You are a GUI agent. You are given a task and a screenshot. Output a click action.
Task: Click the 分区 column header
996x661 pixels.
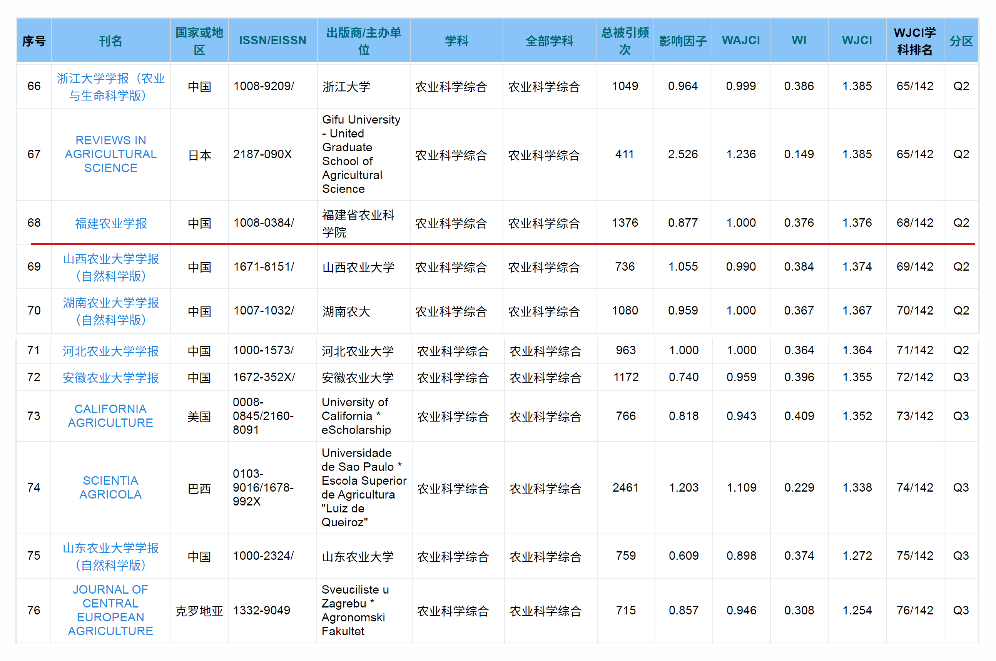(961, 40)
